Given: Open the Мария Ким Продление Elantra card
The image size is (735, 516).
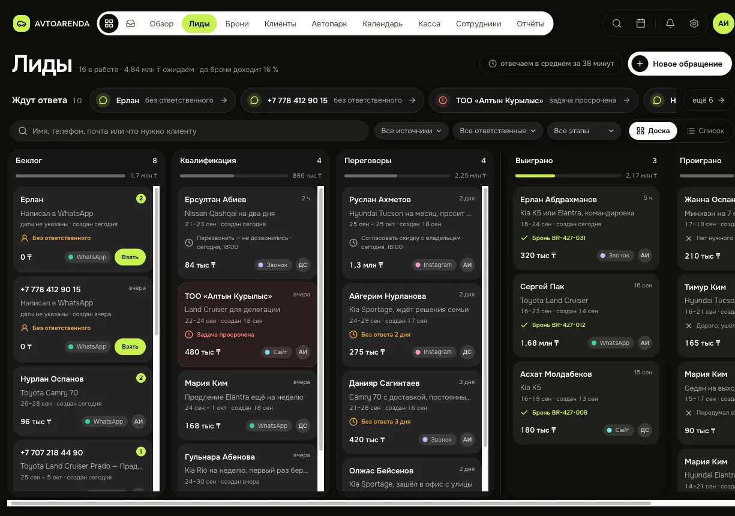Looking at the screenshot, I should pos(247,404).
